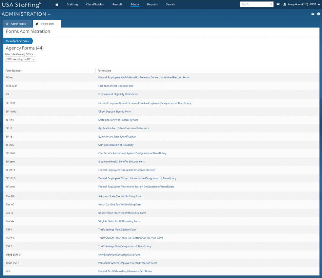The image size is (322, 278).
Task: Select the View Forms tab
Action: 47,24
